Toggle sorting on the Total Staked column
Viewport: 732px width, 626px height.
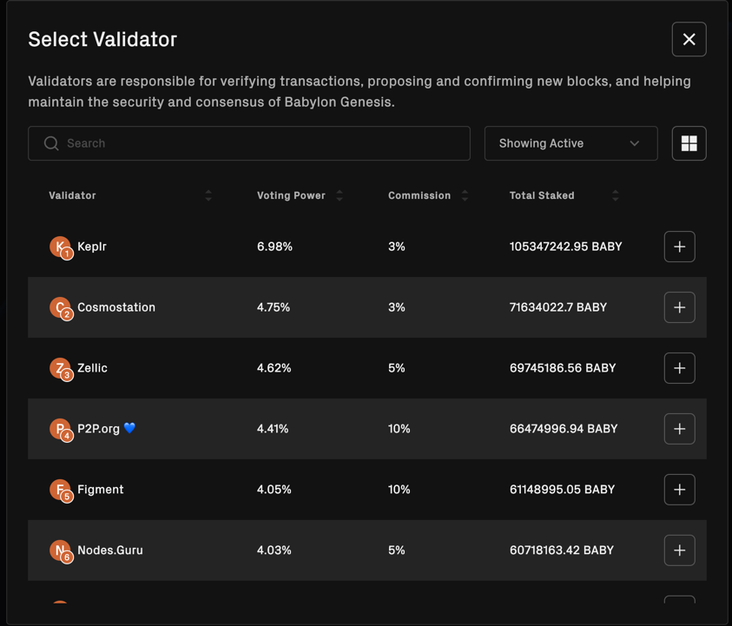(616, 195)
